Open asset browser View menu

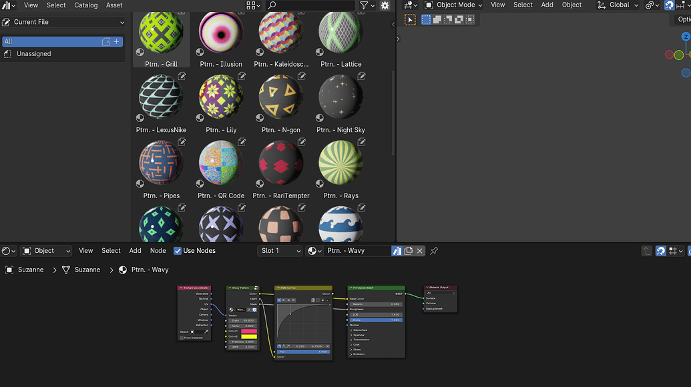point(31,5)
